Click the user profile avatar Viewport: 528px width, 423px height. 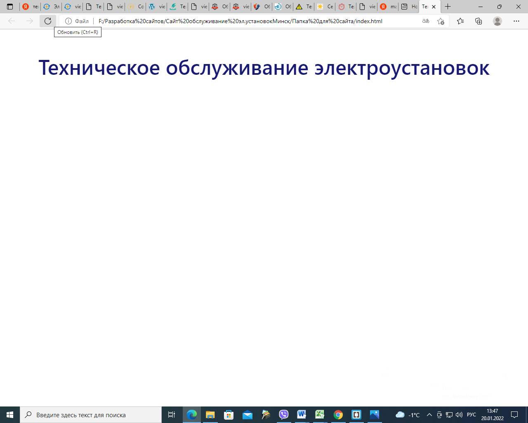497,21
